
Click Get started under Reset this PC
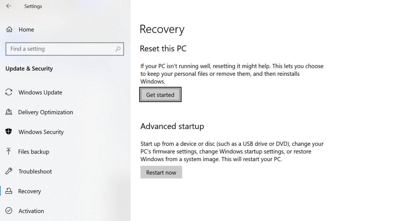click(160, 95)
